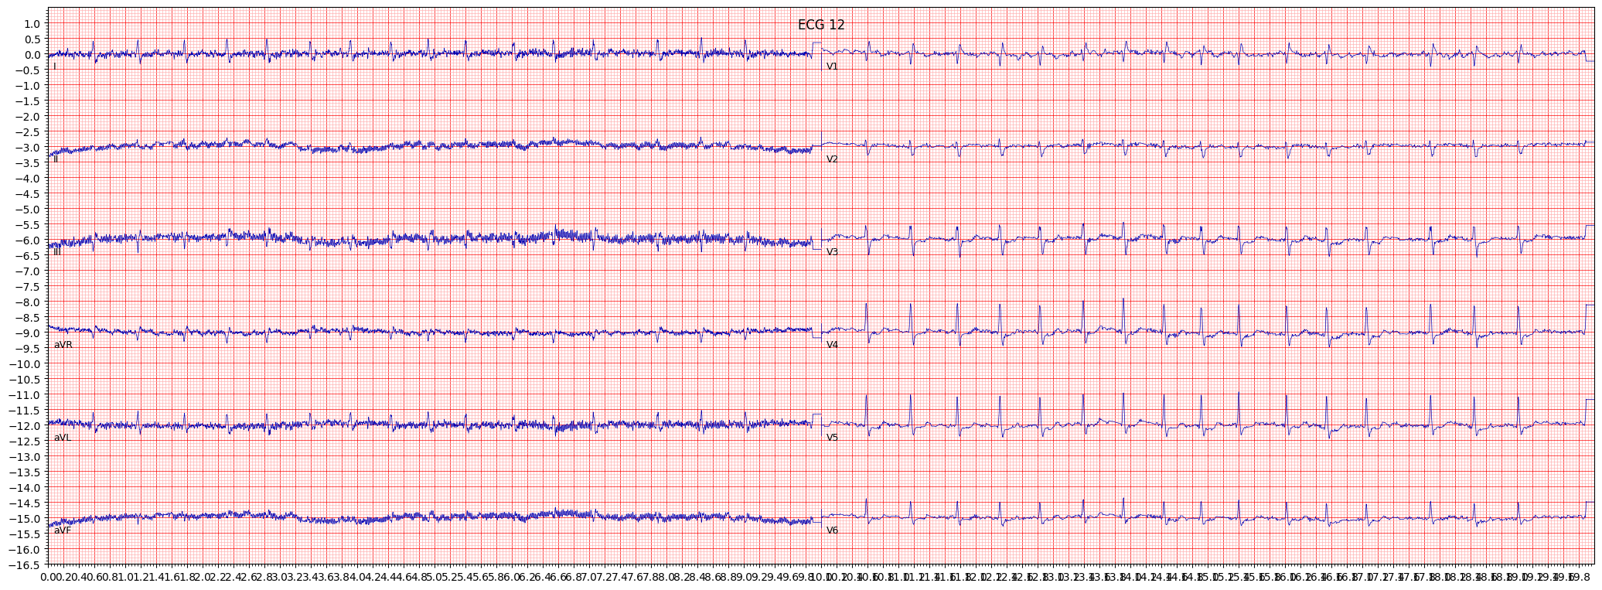Click the −14.5 y-axis tick label
1602x590 pixels.
25,503
